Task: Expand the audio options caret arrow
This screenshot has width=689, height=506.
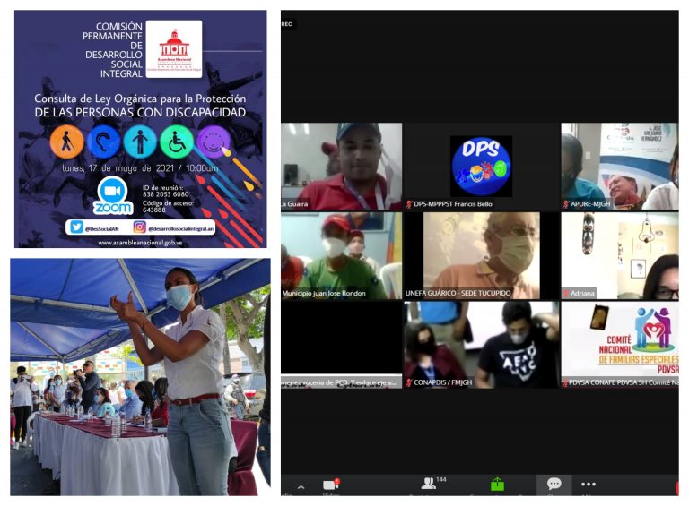Action: [301, 487]
